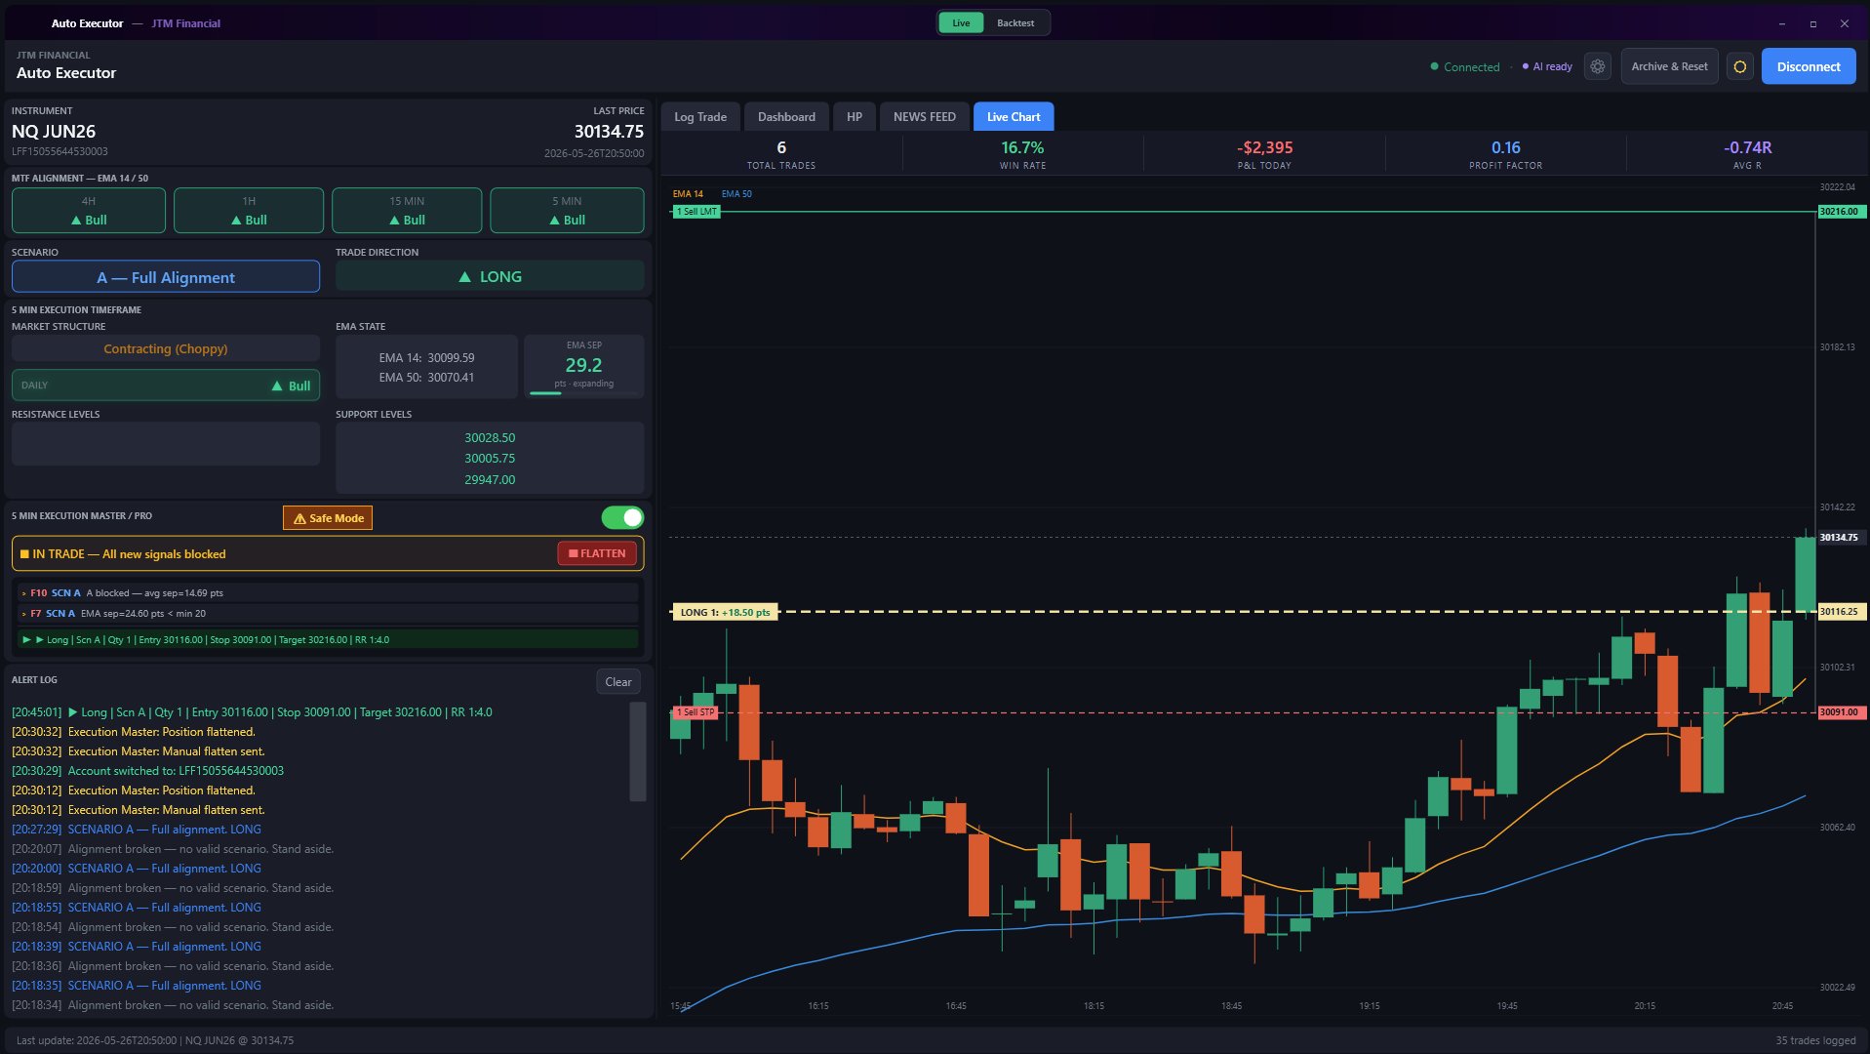The height and width of the screenshot is (1054, 1870).
Task: Open the HP tab
Action: tap(855, 116)
